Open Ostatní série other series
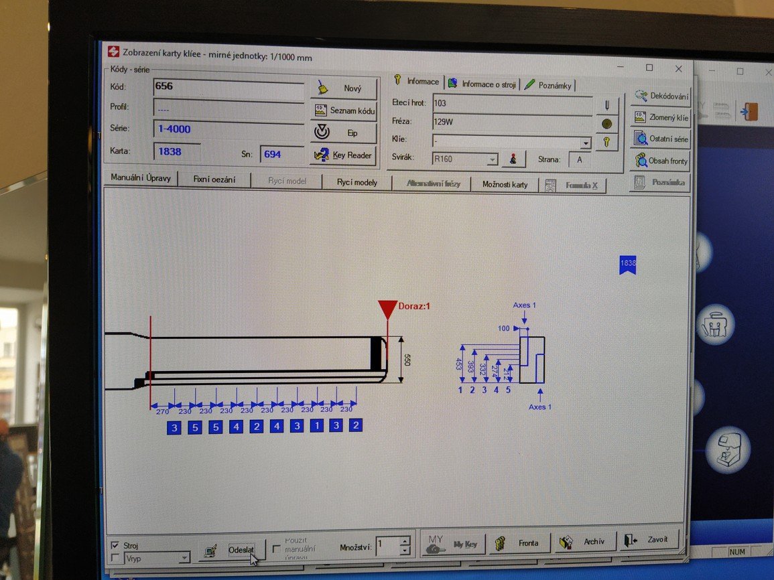This screenshot has width=774, height=580. 661,139
